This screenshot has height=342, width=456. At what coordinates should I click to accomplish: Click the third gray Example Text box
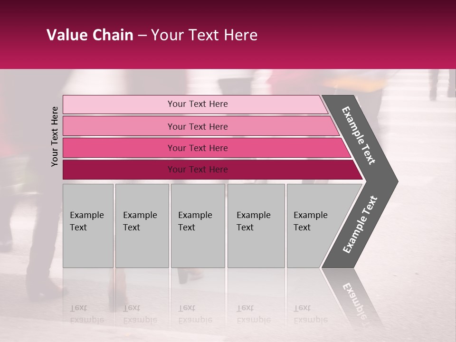[x=198, y=226]
